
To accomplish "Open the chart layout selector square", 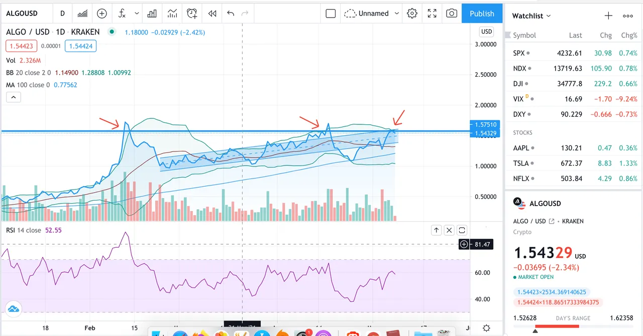I will 331,14.
